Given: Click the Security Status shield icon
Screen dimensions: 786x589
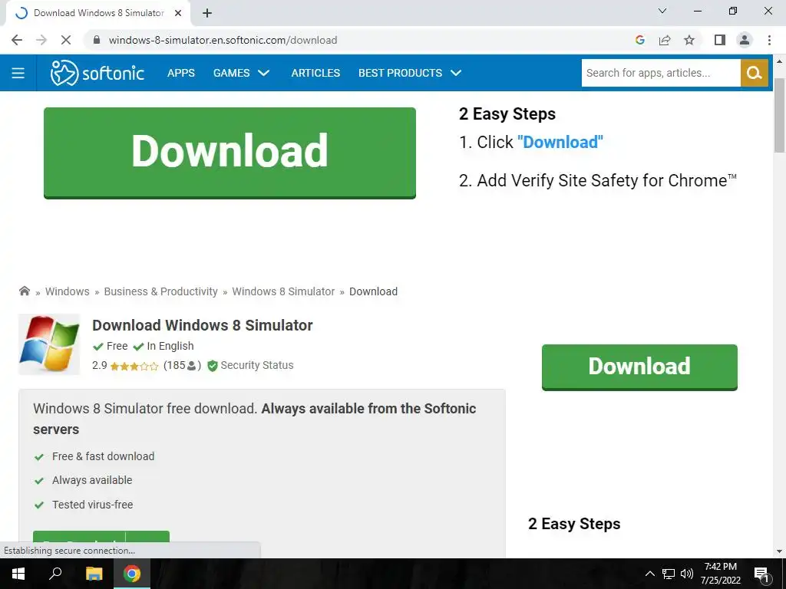Looking at the screenshot, I should coord(213,366).
